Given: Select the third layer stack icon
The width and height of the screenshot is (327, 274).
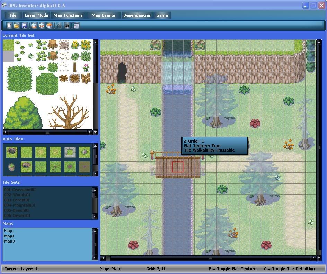Looking at the screenshot, I should tap(49, 26).
